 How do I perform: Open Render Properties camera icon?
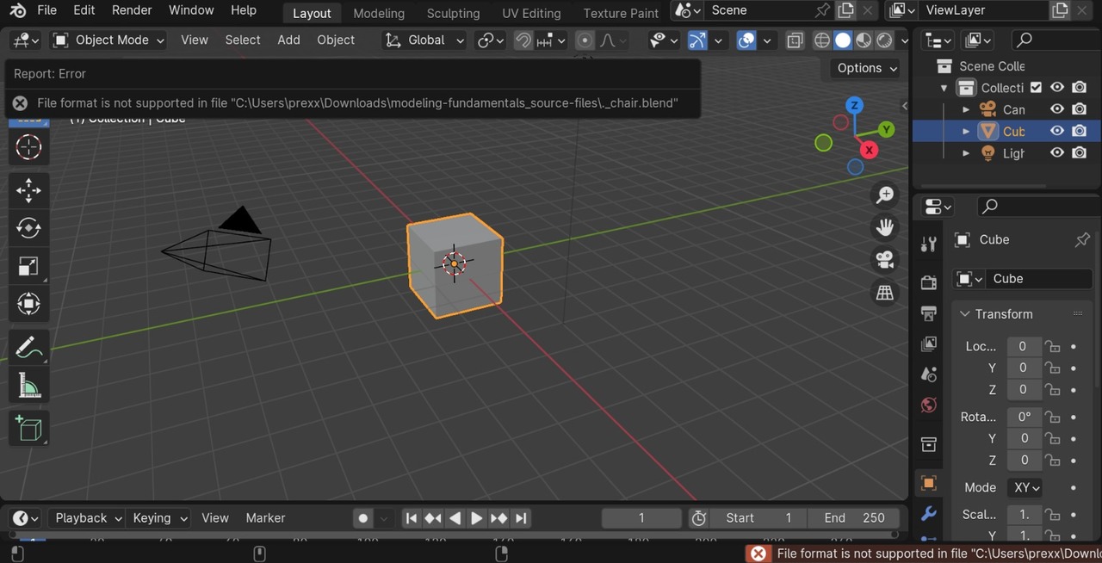click(927, 281)
